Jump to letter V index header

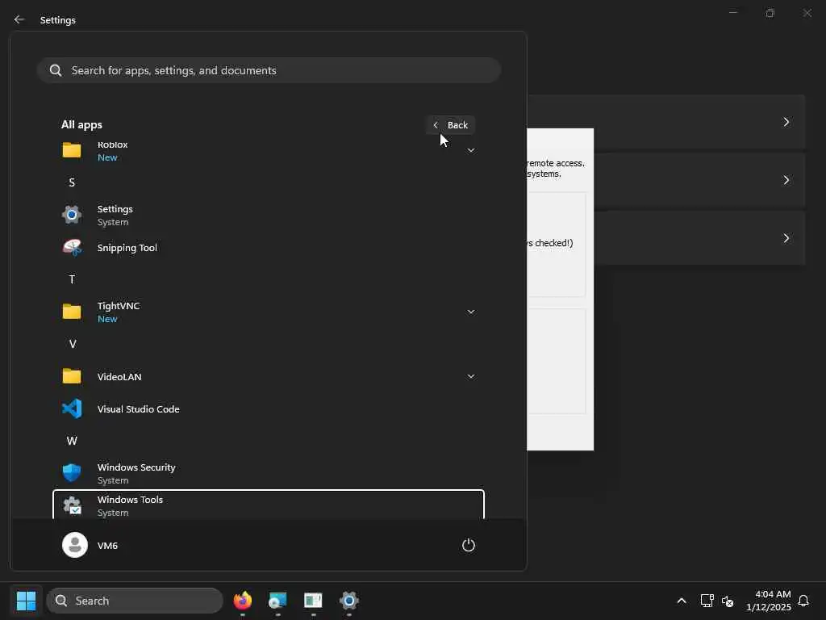(72, 344)
